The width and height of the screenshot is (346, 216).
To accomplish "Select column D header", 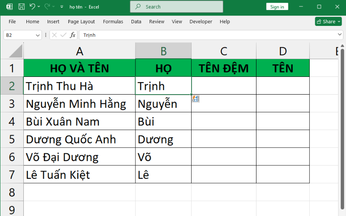I will [283, 51].
